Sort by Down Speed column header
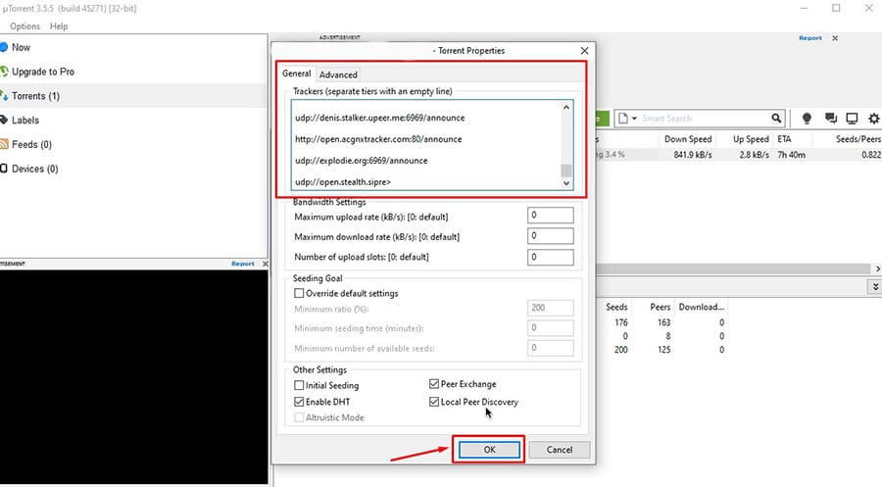This screenshot has width=882, height=487. (687, 139)
